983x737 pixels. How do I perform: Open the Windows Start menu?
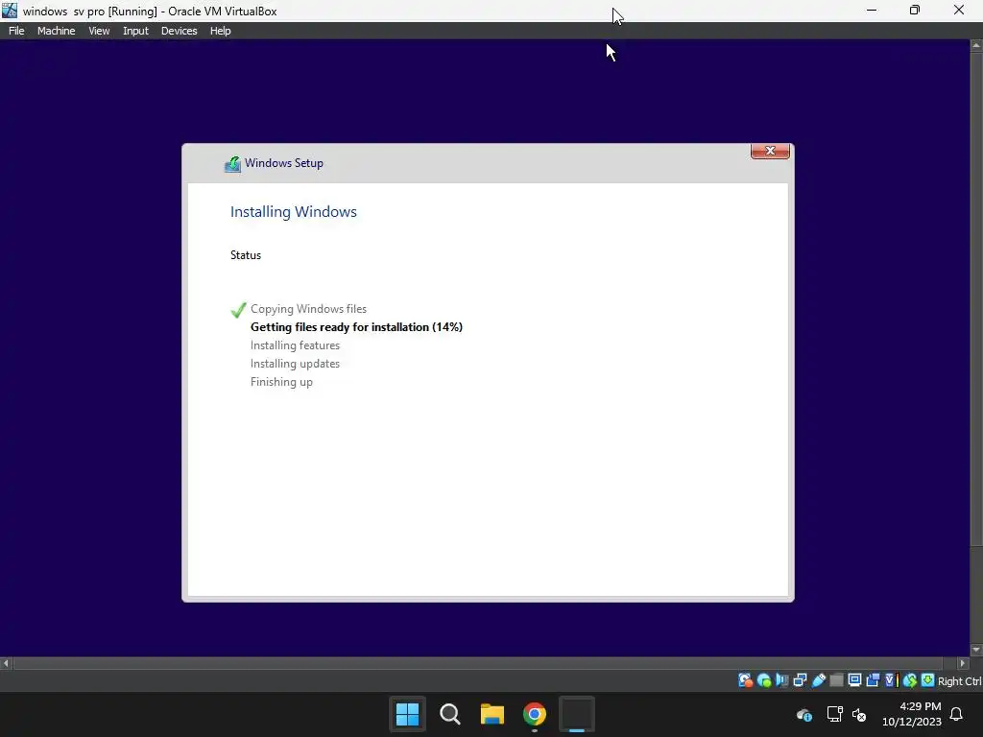pyautogui.click(x=407, y=714)
